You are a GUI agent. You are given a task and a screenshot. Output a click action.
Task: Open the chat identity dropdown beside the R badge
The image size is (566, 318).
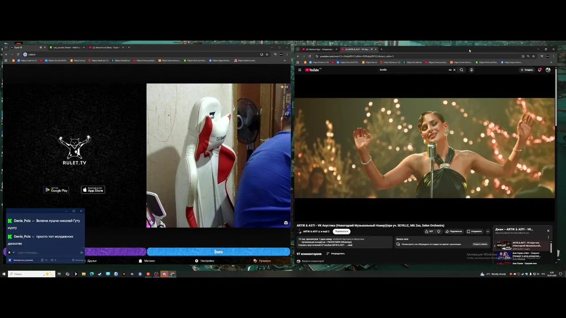coord(14,253)
